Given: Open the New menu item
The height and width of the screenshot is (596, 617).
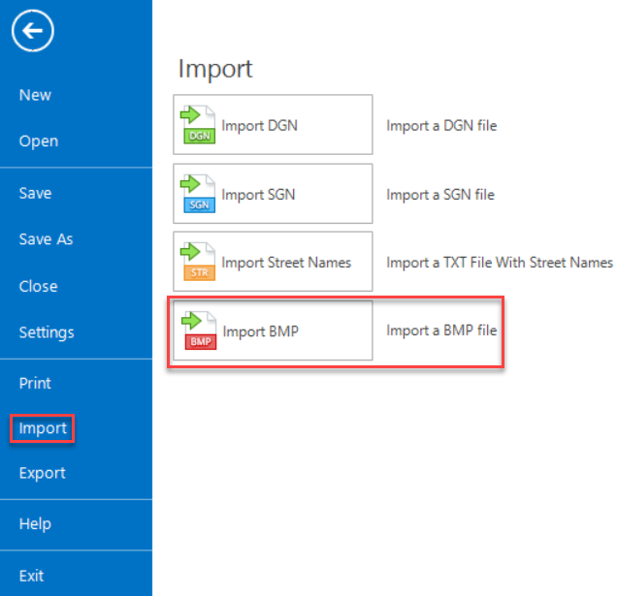Looking at the screenshot, I should (x=35, y=95).
